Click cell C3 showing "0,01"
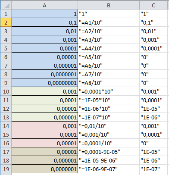Viewport: 169px width, 175px height. pyautogui.click(x=153, y=31)
